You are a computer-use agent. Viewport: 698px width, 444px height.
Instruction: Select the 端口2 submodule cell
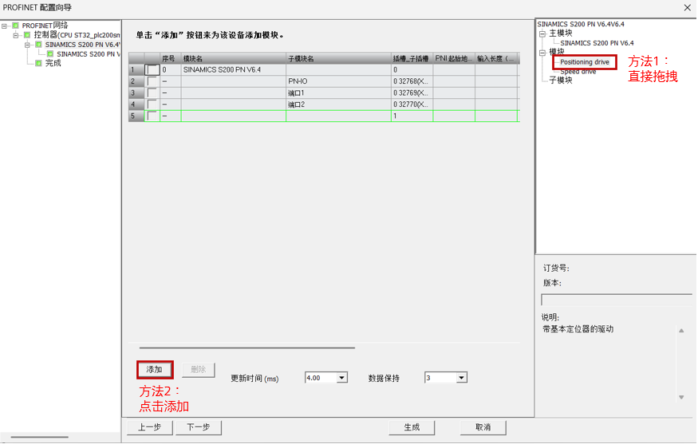tap(338, 104)
